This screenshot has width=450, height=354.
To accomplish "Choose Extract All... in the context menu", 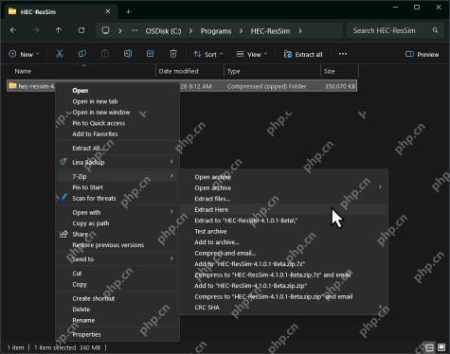I will pos(87,149).
